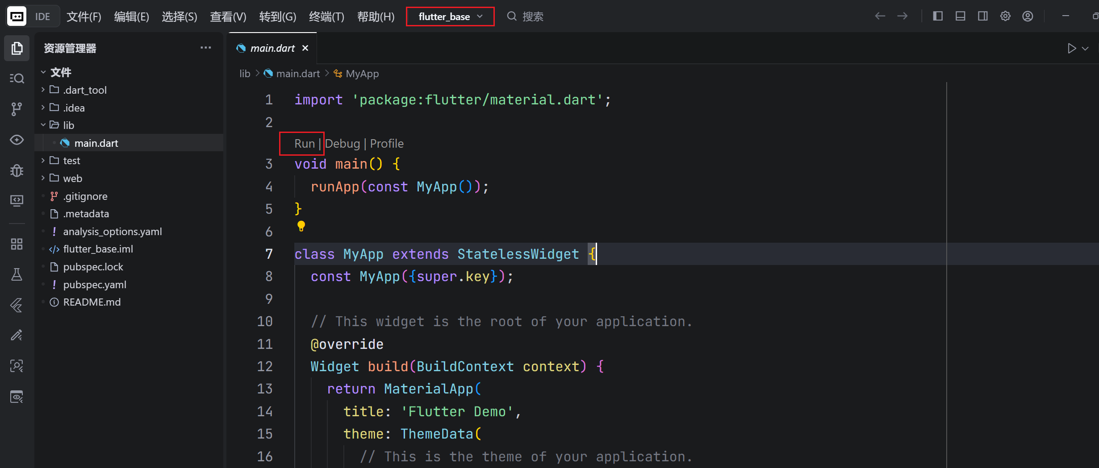Open the Flutter panel in sidebar

click(x=17, y=305)
